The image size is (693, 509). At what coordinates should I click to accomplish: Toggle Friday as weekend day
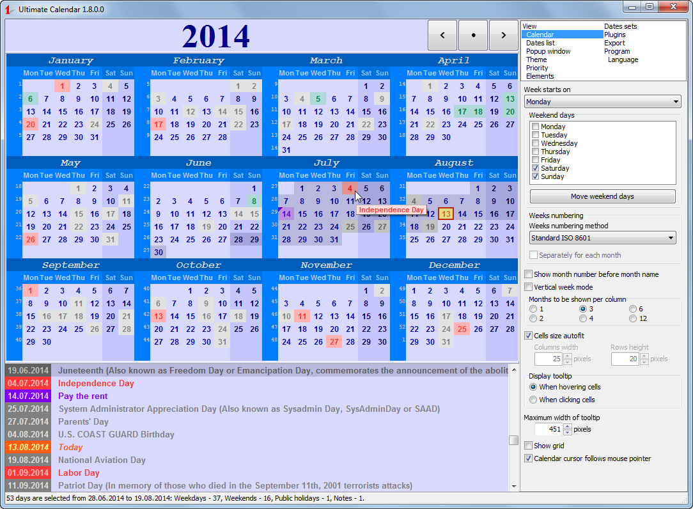coord(535,160)
